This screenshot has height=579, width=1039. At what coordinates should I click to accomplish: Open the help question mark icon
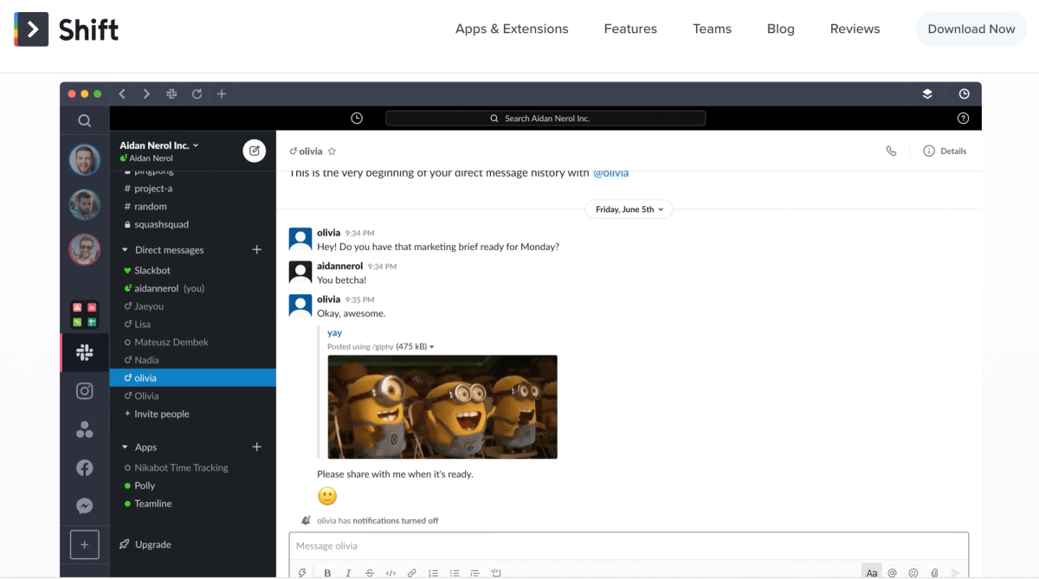[x=963, y=119]
